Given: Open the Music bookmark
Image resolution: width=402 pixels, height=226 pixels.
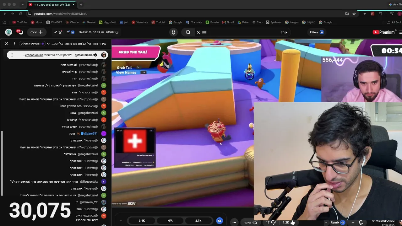Looking at the screenshot, I should tap(37, 22).
